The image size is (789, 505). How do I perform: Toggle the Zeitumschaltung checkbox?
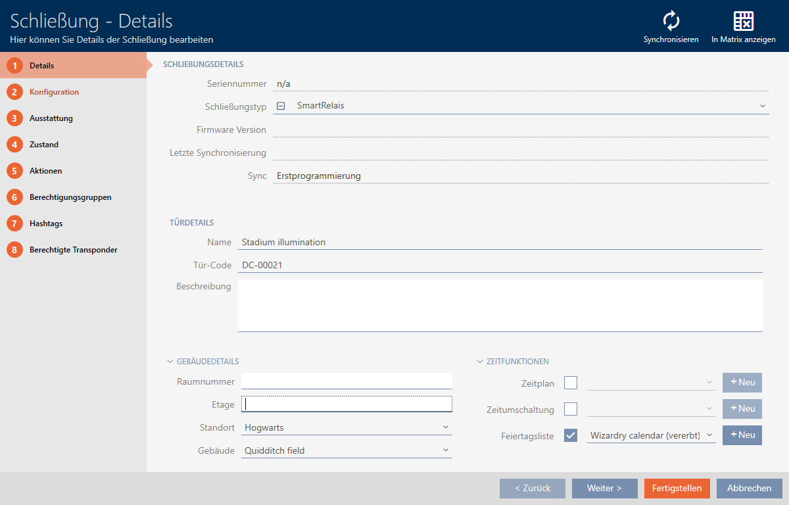pos(571,409)
